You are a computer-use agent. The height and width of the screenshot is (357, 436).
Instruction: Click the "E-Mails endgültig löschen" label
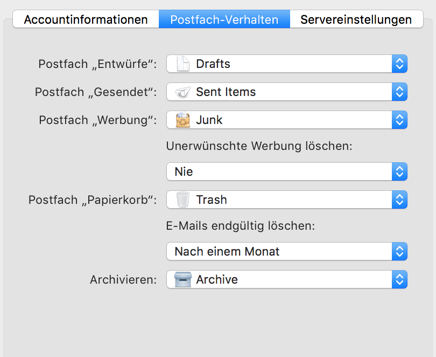[x=240, y=226]
